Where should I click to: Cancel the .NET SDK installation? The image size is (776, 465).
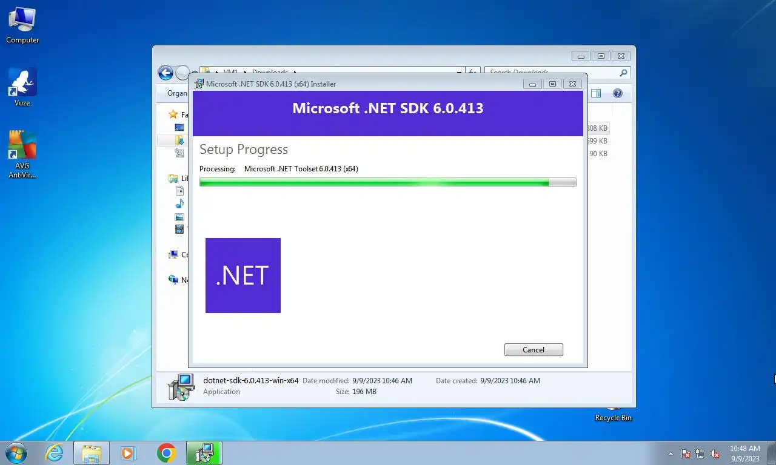(533, 349)
